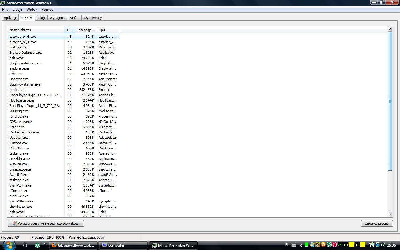
Task: Select the jusched.exe process
Action: [x=64, y=143]
